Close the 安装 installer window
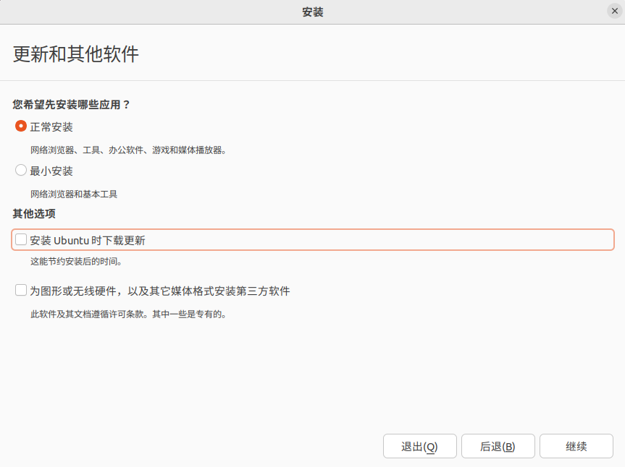The width and height of the screenshot is (625, 467). 615,11
